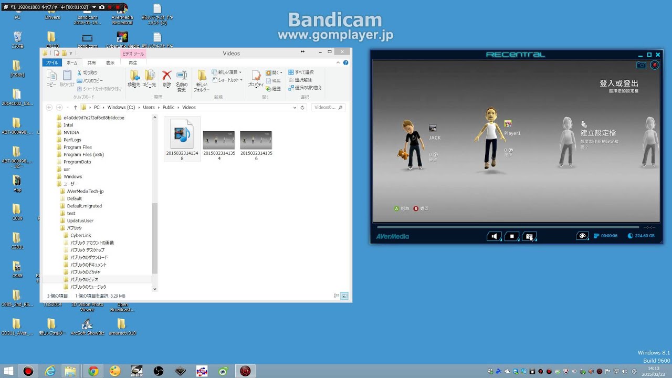The width and height of the screenshot is (672, 378).
Task: Open the 開く (Open) dropdown in ribbon
Action: (274, 72)
